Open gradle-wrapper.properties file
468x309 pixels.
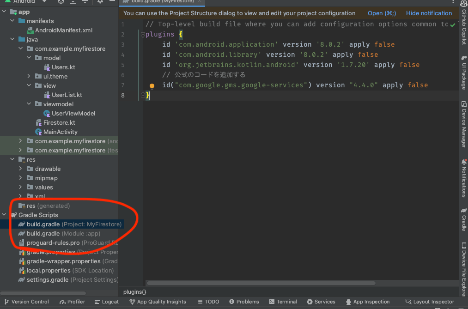coord(68,261)
